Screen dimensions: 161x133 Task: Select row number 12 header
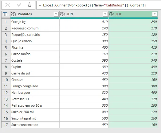click(6, 93)
